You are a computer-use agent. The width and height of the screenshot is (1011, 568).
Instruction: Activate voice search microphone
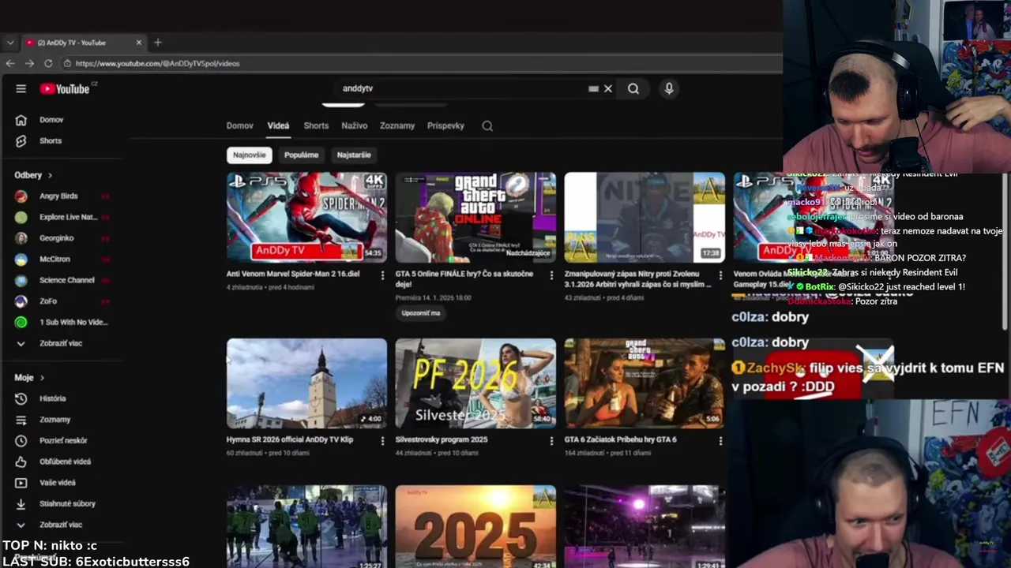click(669, 89)
